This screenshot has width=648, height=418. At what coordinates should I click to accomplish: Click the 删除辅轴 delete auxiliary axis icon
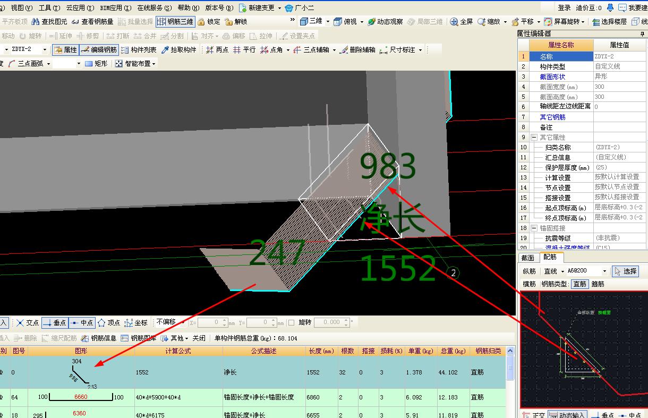[x=344, y=50]
